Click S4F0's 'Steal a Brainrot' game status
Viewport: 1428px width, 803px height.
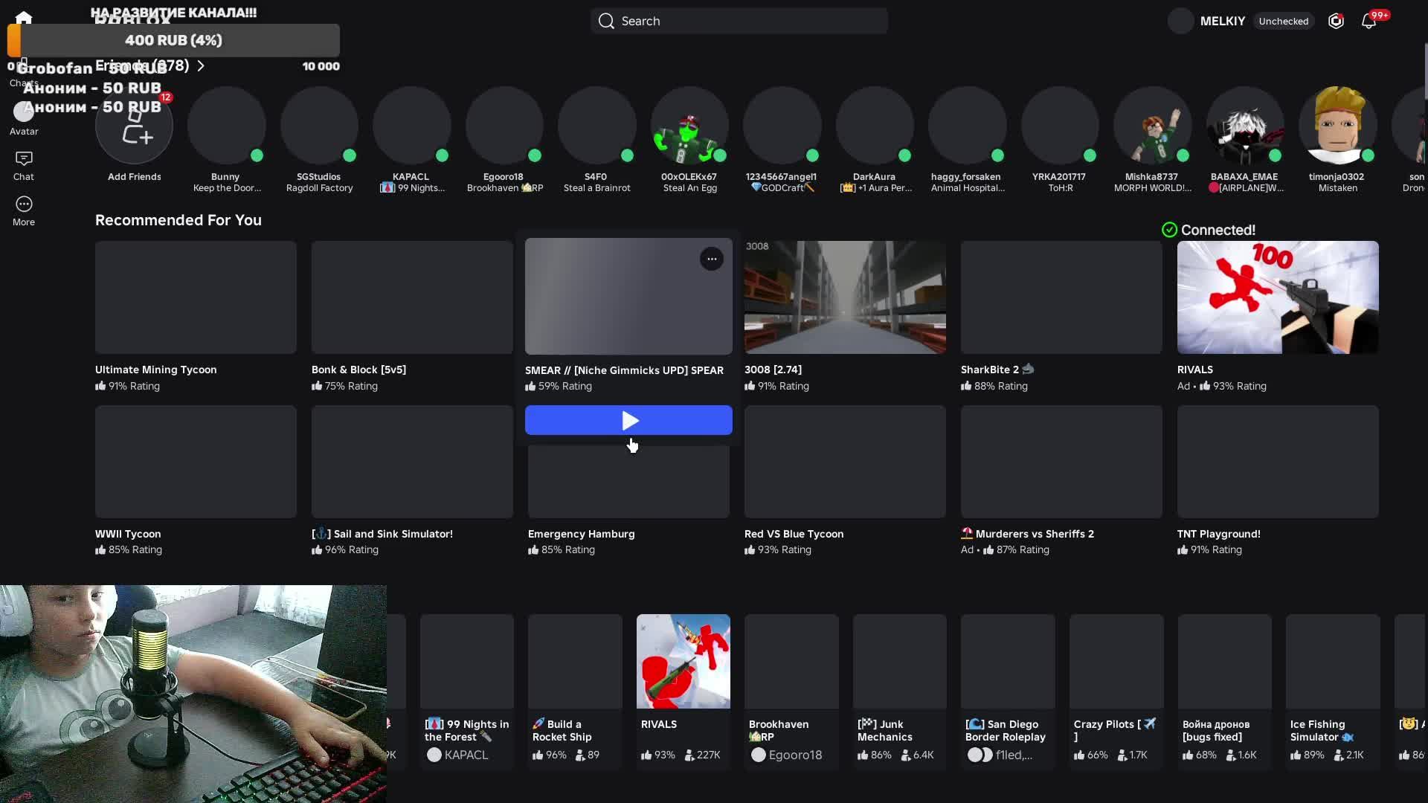click(597, 188)
